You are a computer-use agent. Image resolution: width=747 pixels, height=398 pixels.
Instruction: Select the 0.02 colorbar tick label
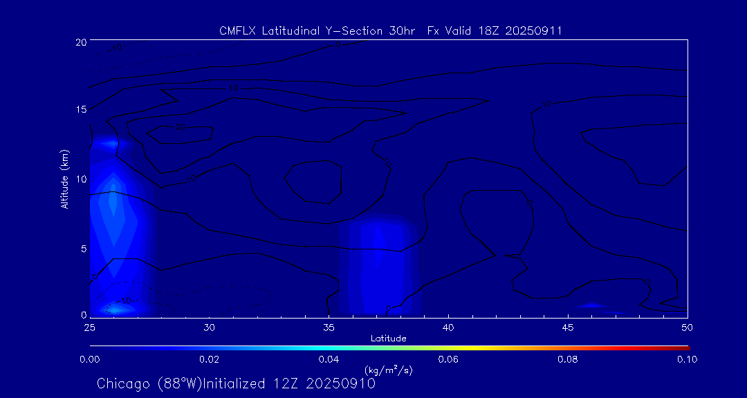click(209, 359)
